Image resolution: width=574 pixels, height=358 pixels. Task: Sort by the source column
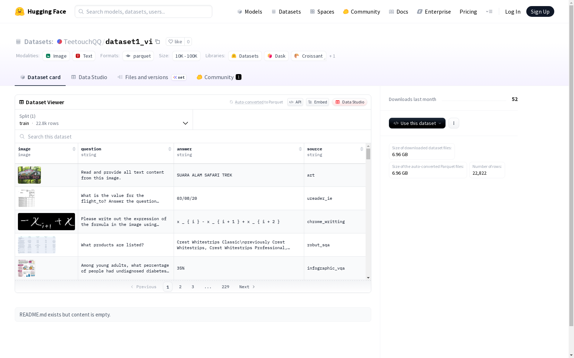(x=362, y=149)
